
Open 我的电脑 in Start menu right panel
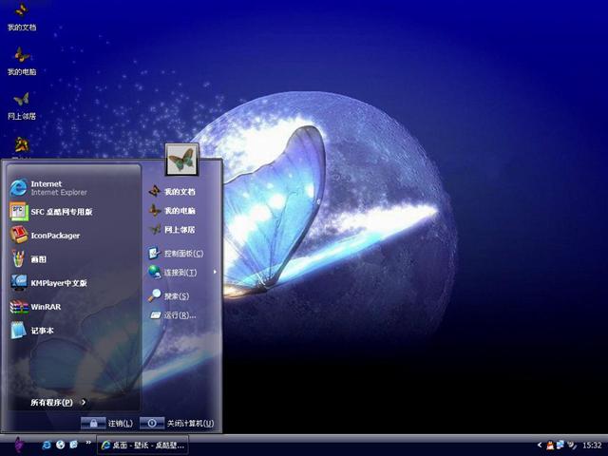tap(179, 211)
